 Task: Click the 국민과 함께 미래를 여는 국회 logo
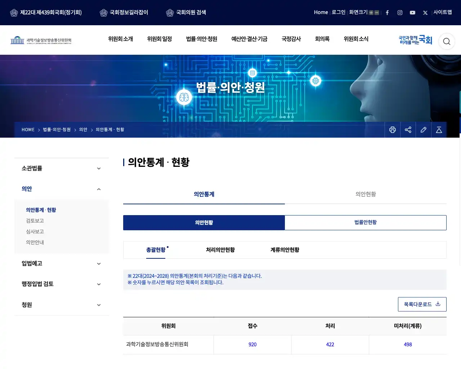[415, 40]
